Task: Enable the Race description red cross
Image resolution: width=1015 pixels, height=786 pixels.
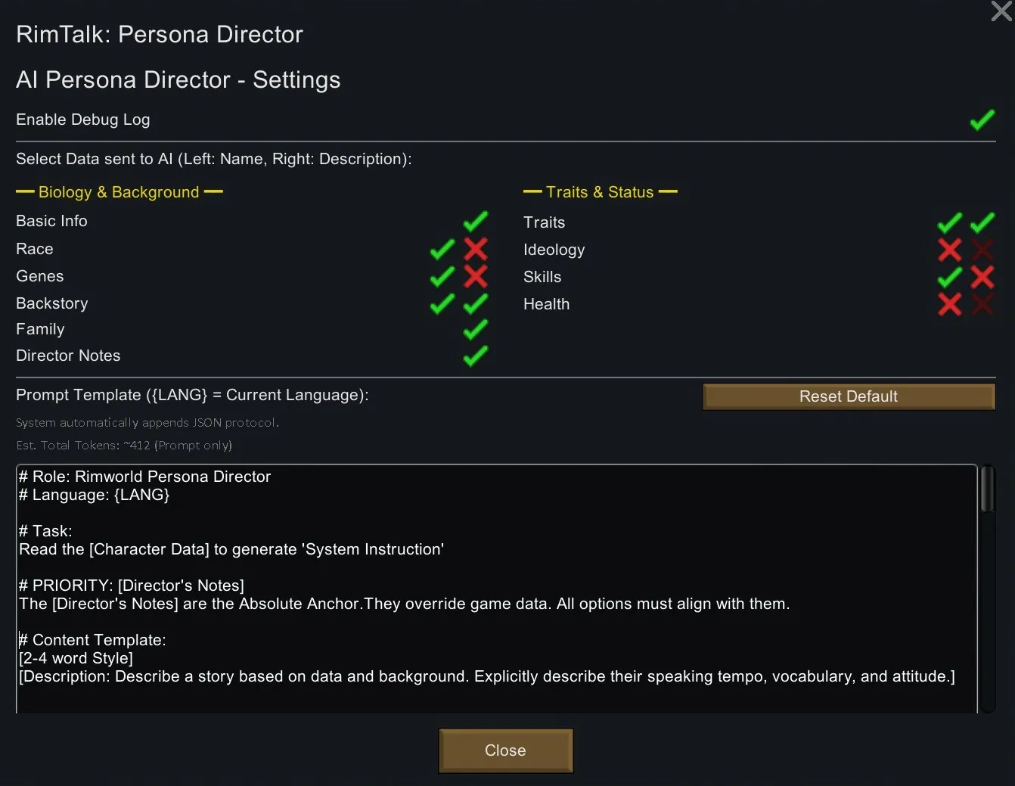Action: click(475, 249)
